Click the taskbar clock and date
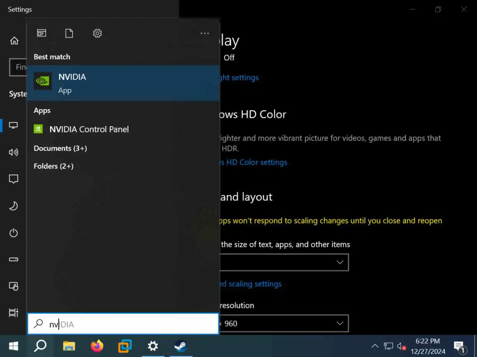Viewport: 477px width, 357px height. click(428, 346)
